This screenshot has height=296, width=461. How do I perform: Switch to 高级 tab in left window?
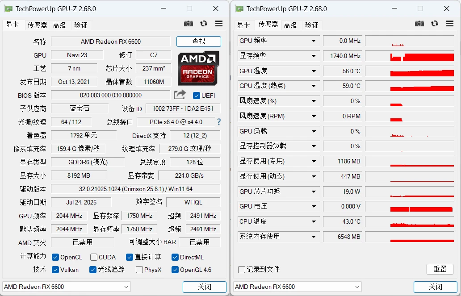tap(59, 25)
